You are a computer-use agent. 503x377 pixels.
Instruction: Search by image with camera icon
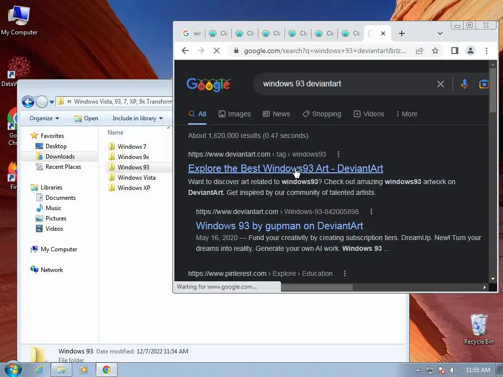(484, 84)
